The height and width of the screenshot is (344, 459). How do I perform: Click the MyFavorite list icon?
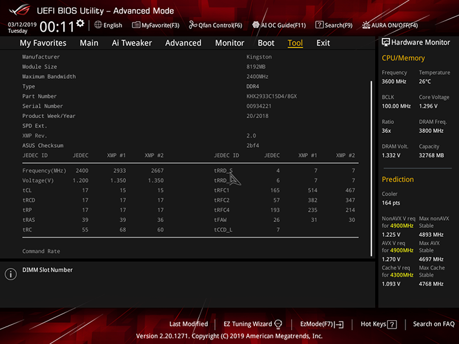pos(136,25)
